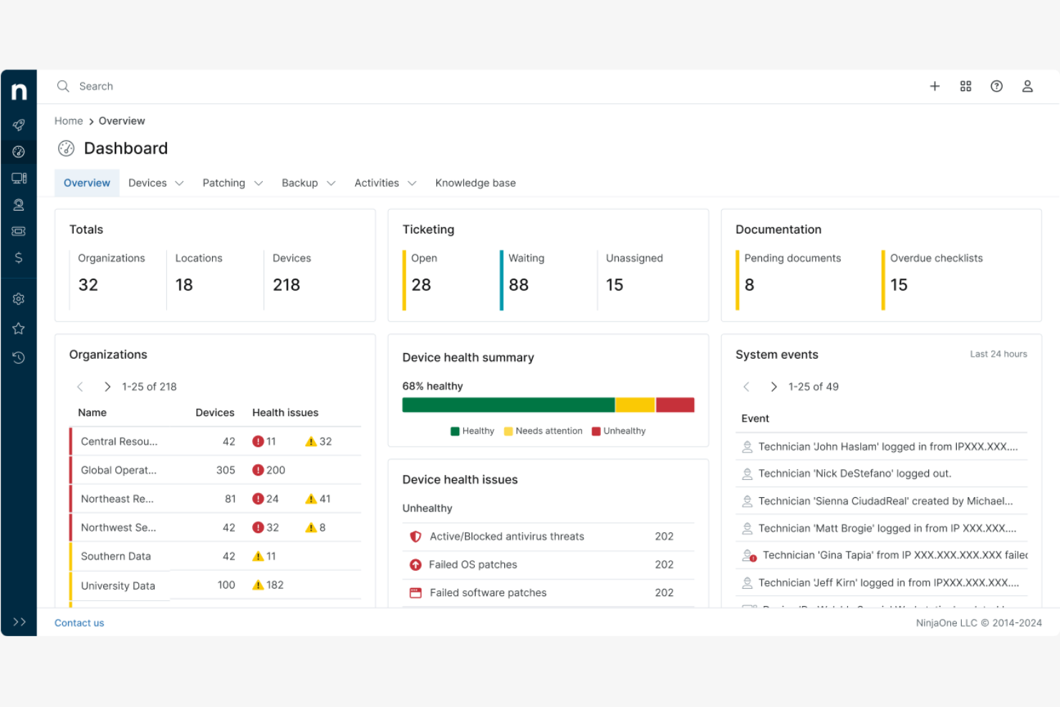The image size is (1060, 707).
Task: Open Recent history clock icon in sidebar
Action: coord(19,357)
